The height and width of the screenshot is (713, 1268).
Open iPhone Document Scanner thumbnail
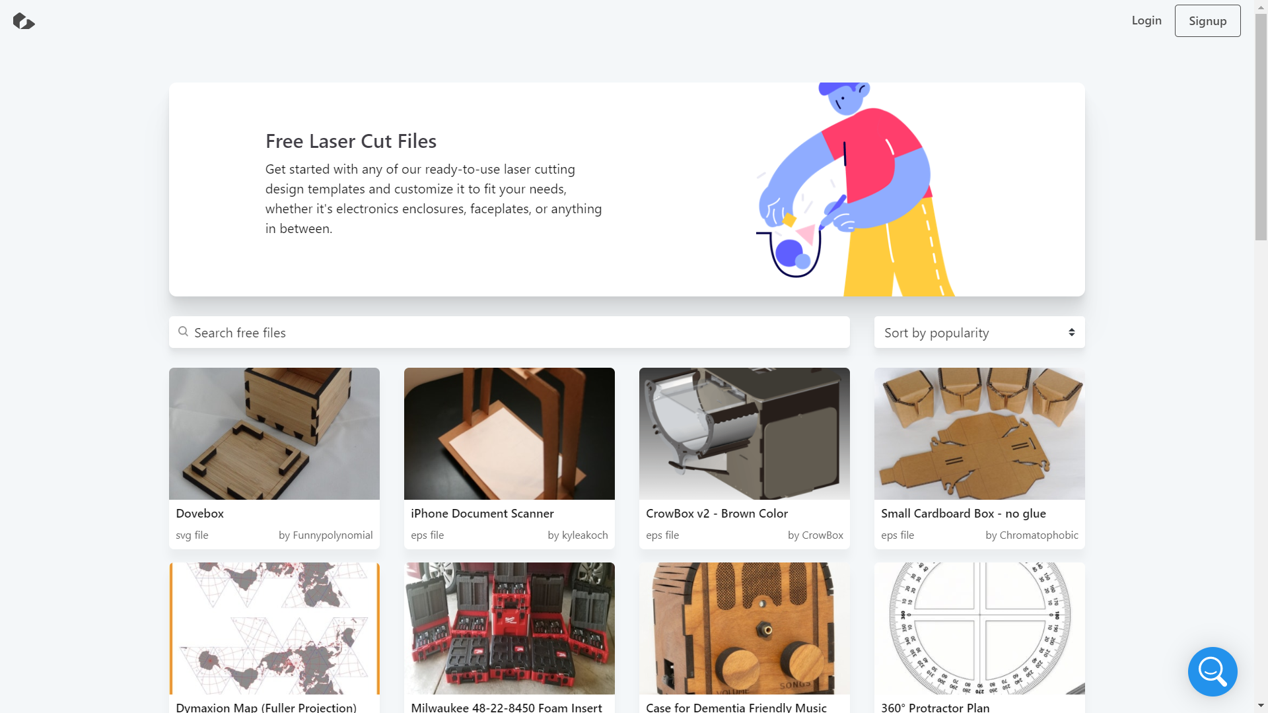click(x=509, y=434)
